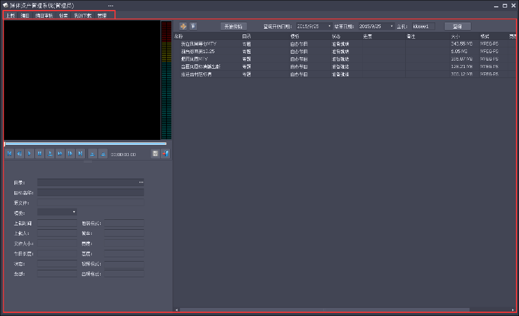
Task: Click the directory browse ellipsis button
Action: point(141,182)
